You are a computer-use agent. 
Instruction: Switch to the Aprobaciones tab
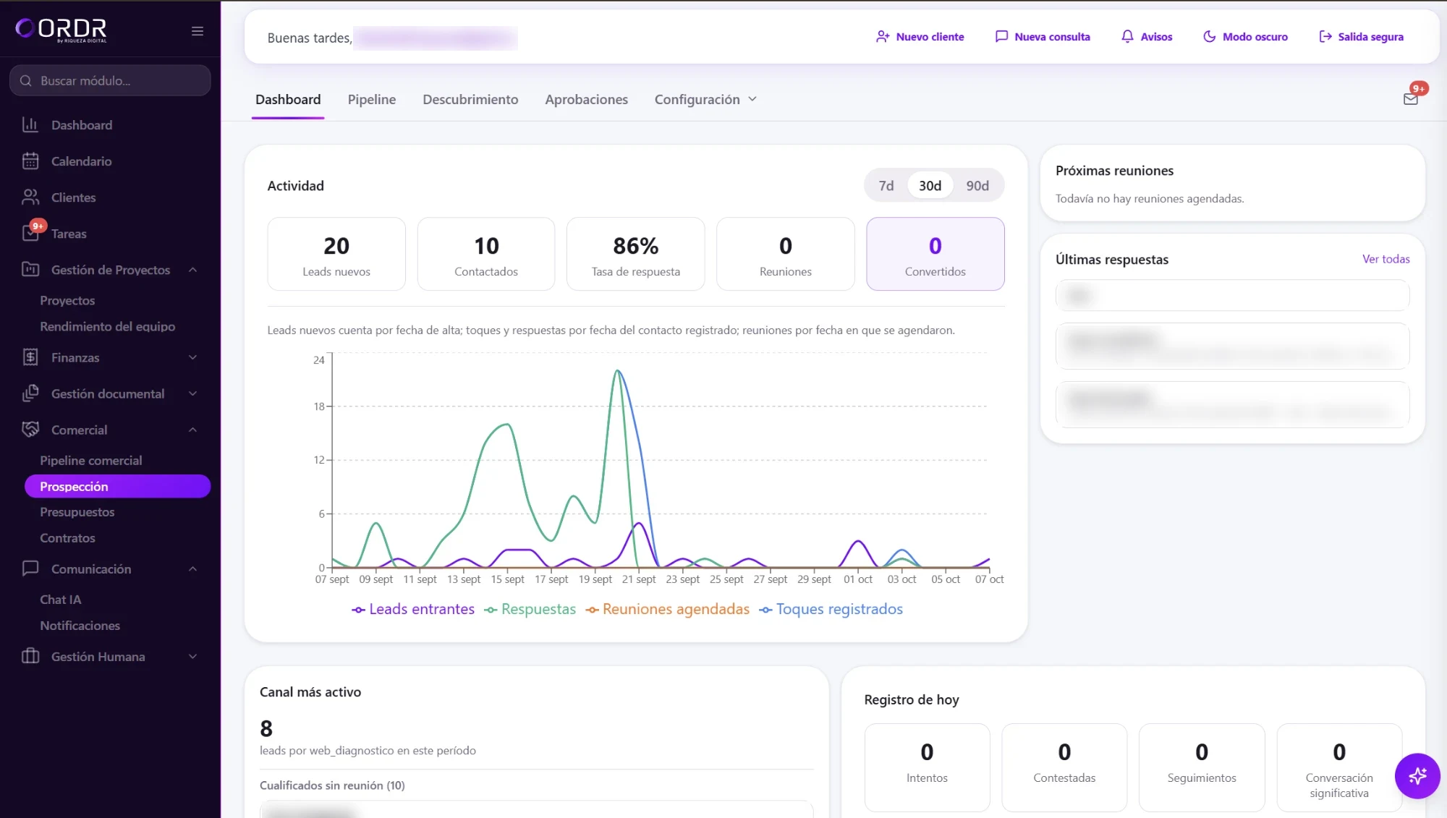coord(586,100)
